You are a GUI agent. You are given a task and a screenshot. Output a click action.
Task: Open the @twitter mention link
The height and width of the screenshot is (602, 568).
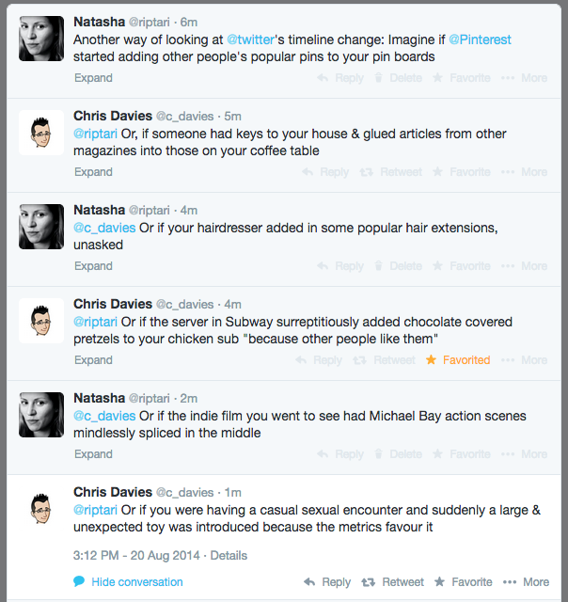(249, 40)
